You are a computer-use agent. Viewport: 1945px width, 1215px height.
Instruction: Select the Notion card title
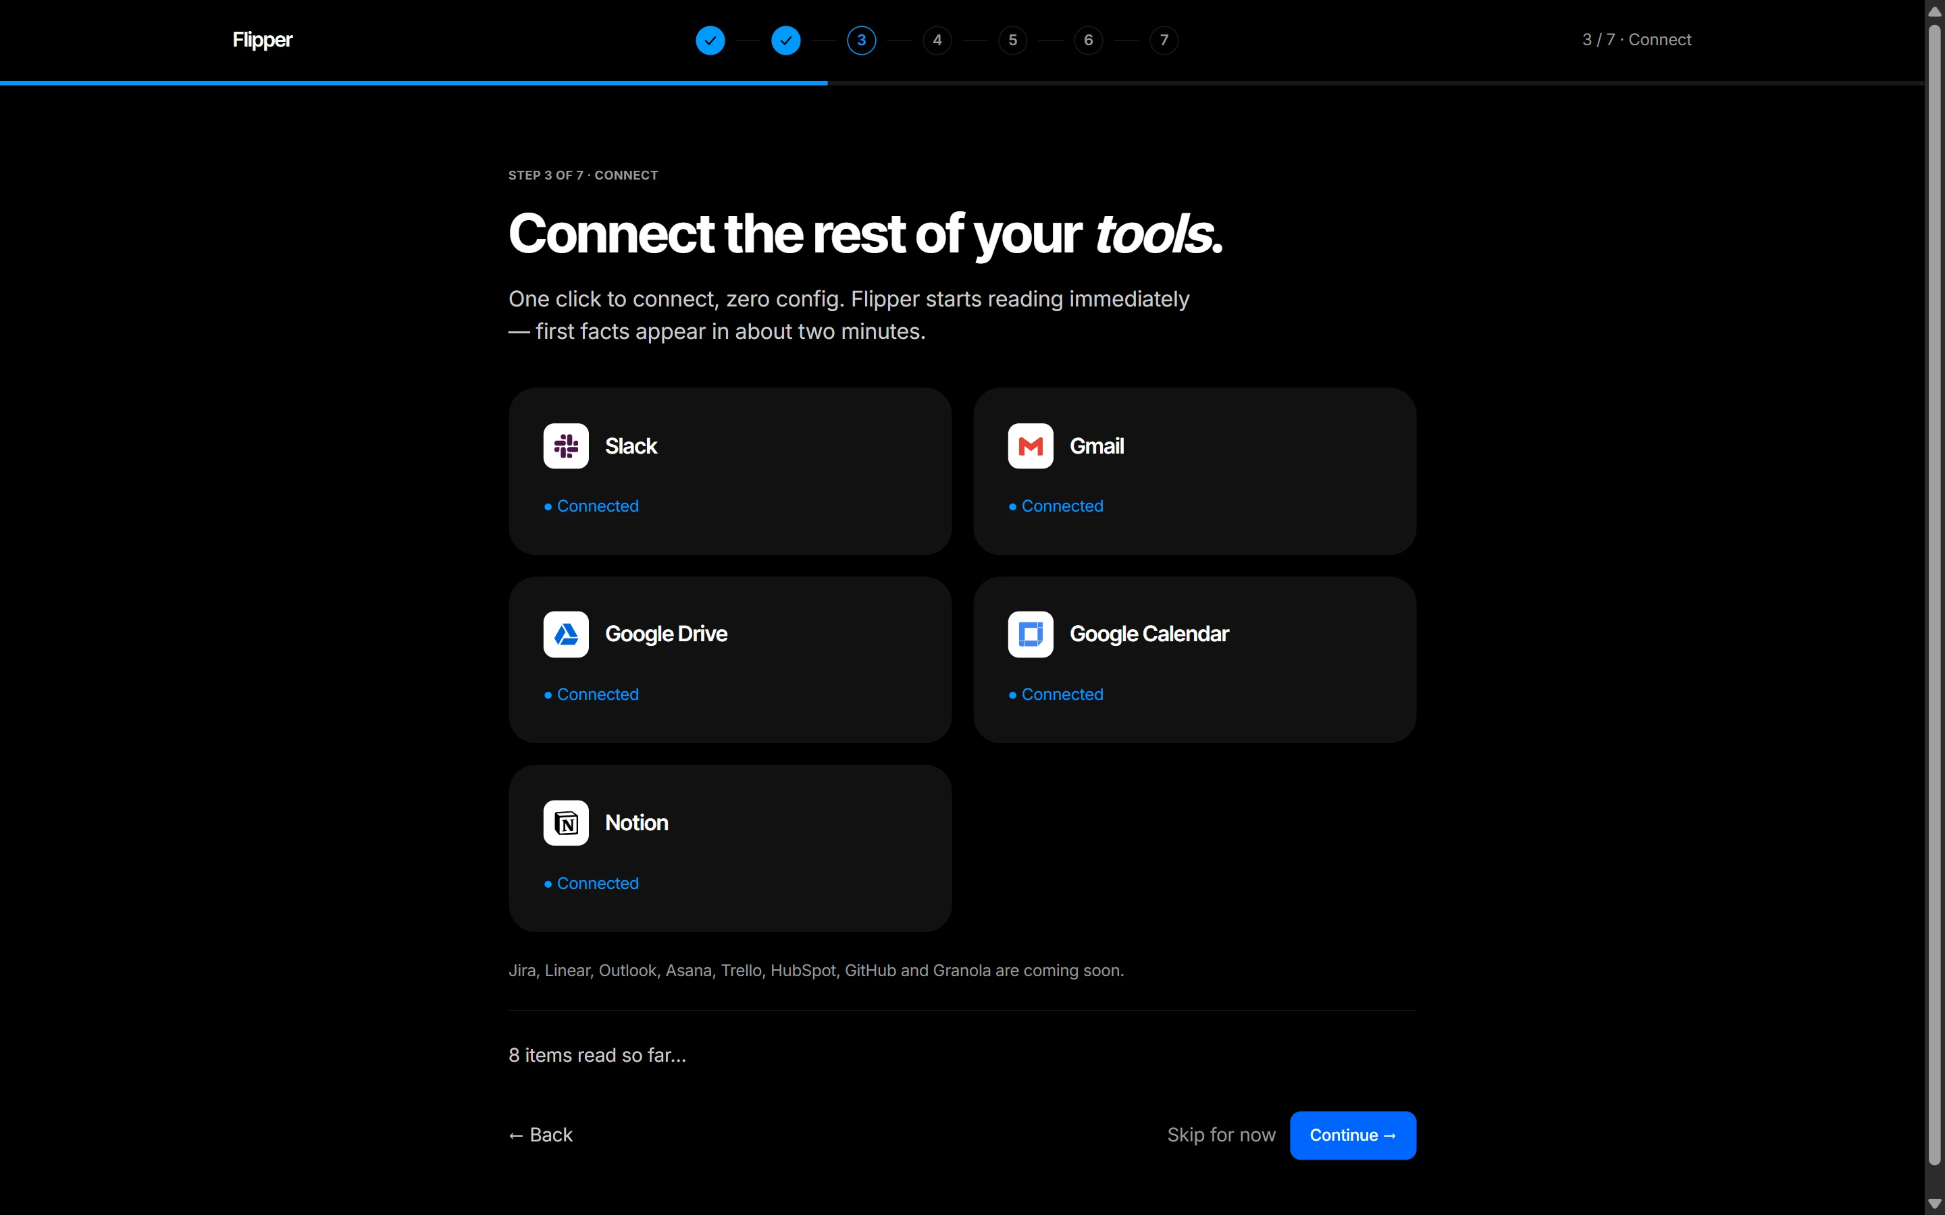[x=637, y=823]
